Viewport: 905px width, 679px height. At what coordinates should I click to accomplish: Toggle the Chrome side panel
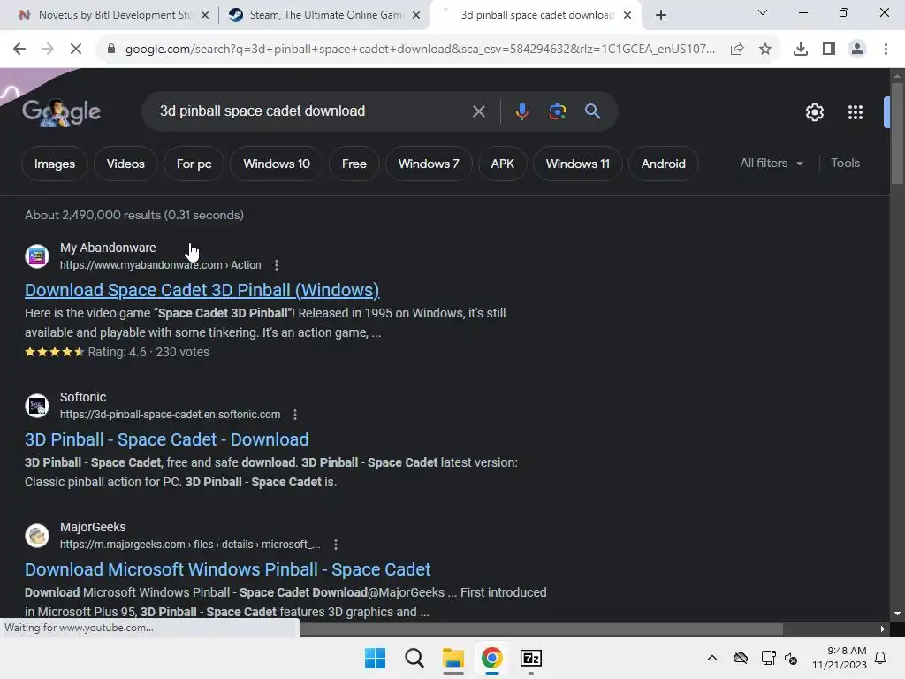829,50
